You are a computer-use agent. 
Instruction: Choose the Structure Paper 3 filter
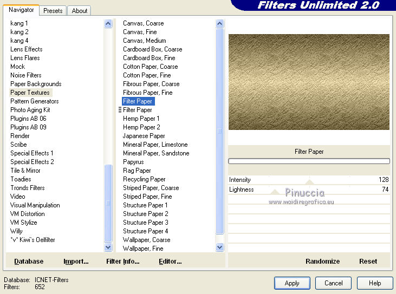point(146,223)
